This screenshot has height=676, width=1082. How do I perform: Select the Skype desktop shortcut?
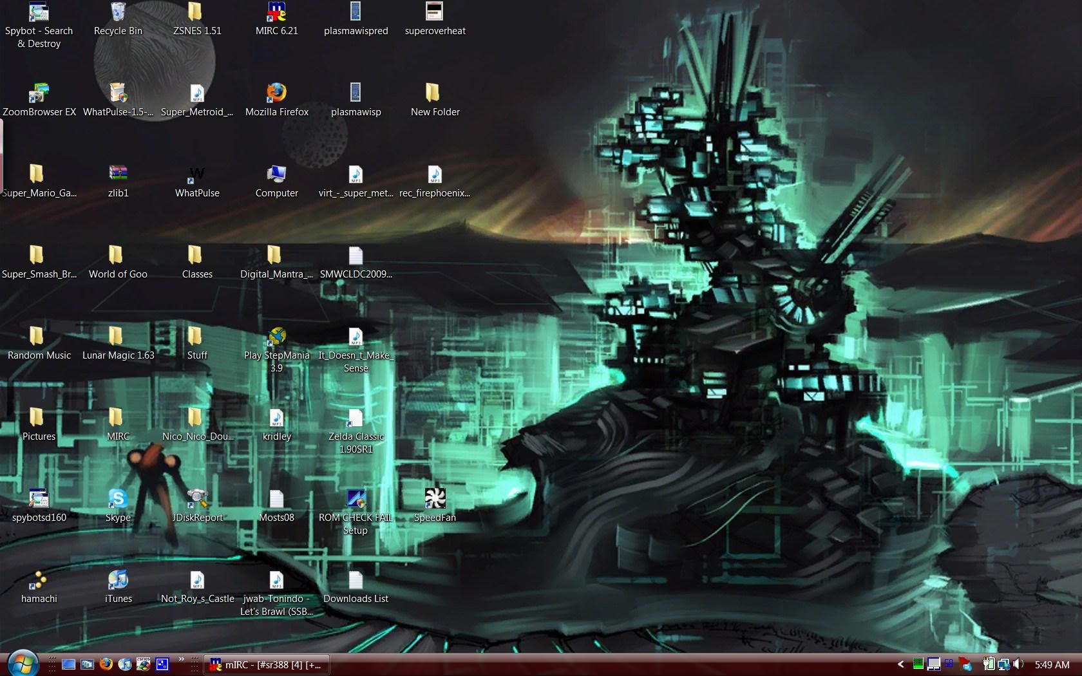point(118,499)
